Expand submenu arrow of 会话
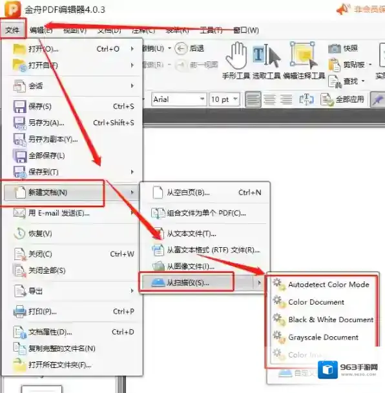 point(132,86)
